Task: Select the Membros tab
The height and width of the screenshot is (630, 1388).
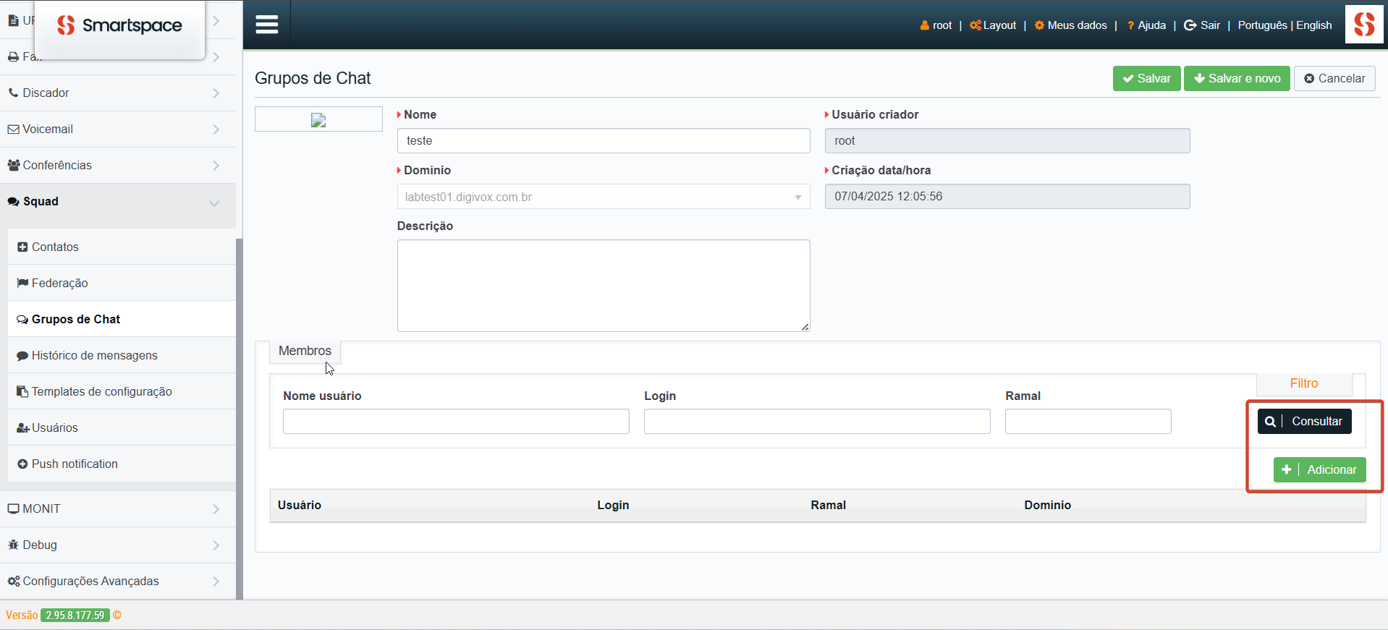Action: tap(305, 351)
